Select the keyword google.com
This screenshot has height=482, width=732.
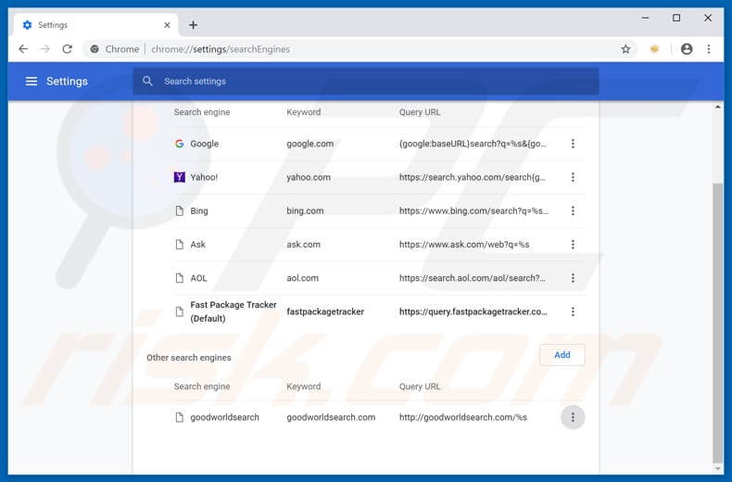click(x=310, y=144)
